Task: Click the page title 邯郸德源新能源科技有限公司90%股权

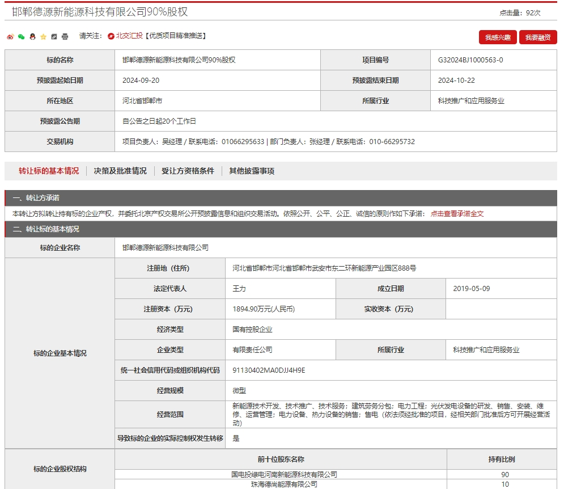Action: pyautogui.click(x=100, y=12)
